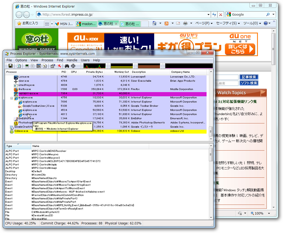Screen dimensions: 283x233
Task: Open the address bar history dropdown
Action: pos(208,14)
